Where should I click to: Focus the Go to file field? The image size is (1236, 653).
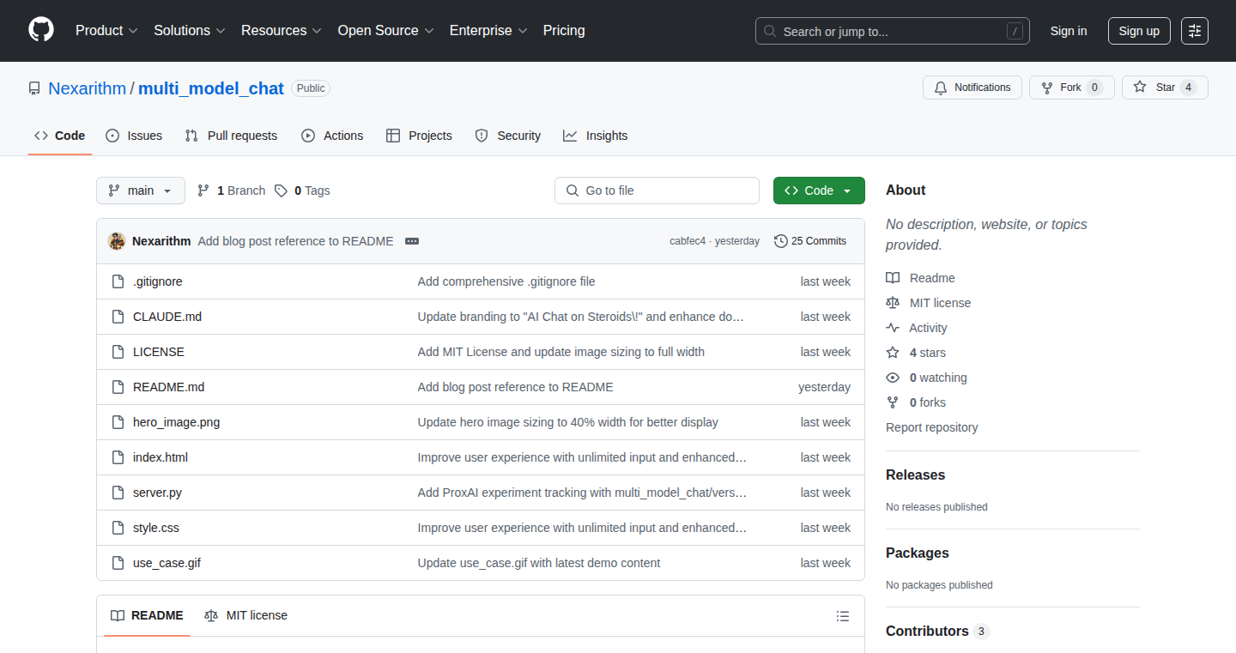click(x=657, y=190)
